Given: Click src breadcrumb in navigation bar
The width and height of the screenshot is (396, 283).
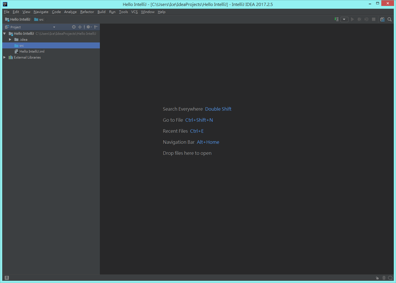Looking at the screenshot, I should click(x=39, y=20).
